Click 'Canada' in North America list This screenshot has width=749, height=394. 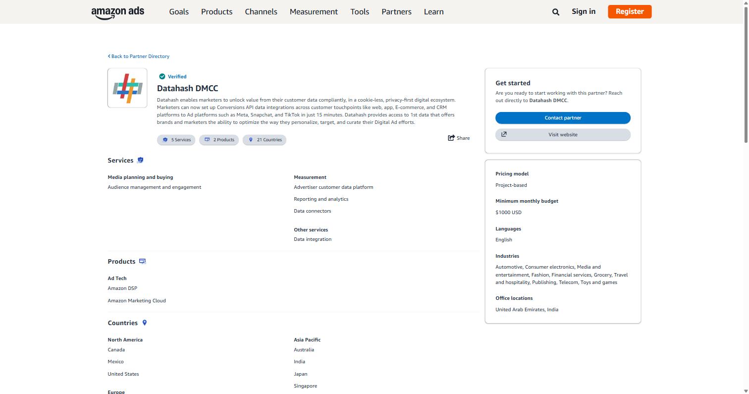116,349
